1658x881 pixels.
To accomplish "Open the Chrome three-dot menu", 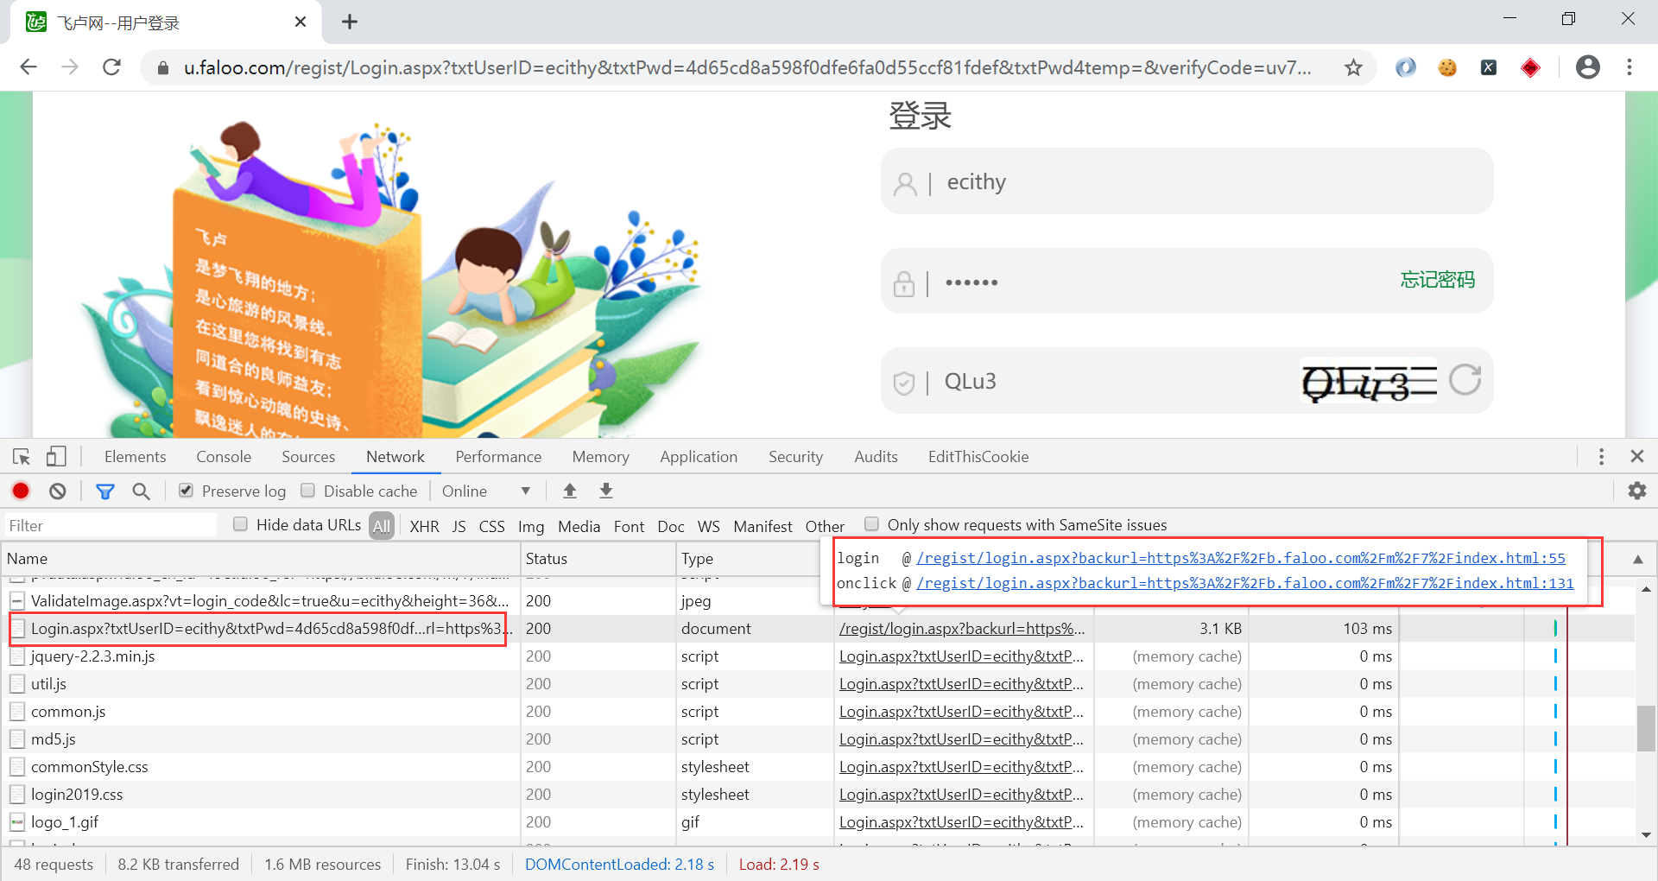I will coord(1630,67).
